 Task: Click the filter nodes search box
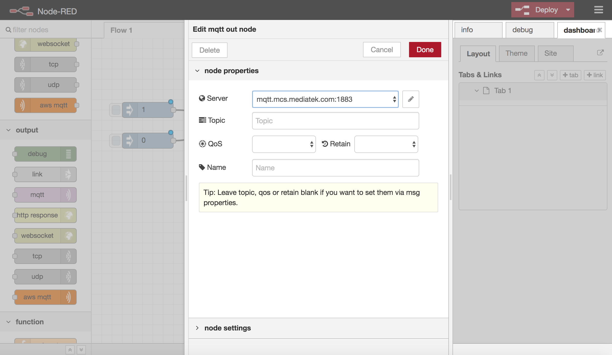[x=46, y=30]
